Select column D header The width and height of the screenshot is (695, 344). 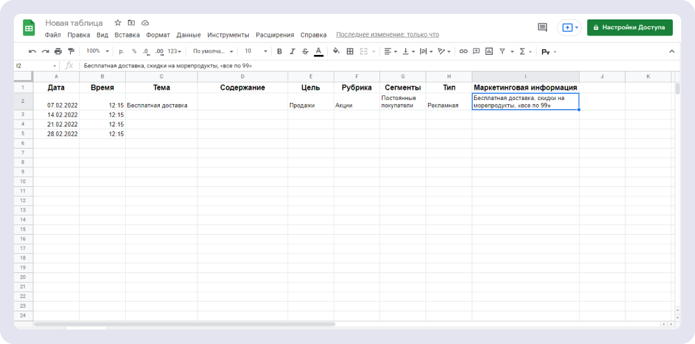coord(243,76)
